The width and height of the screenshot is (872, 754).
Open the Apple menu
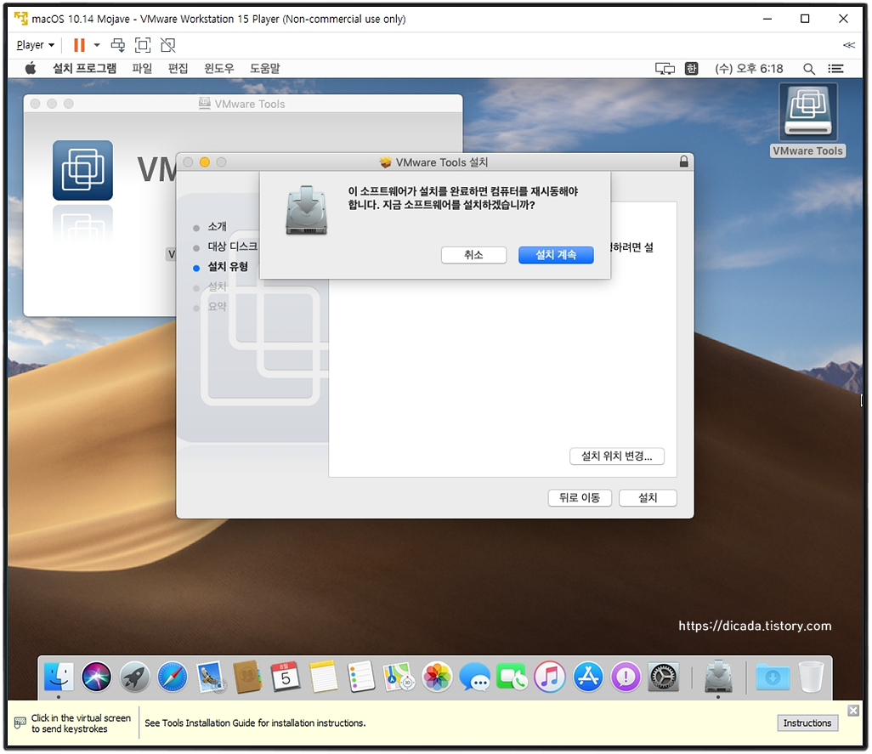click(x=31, y=68)
